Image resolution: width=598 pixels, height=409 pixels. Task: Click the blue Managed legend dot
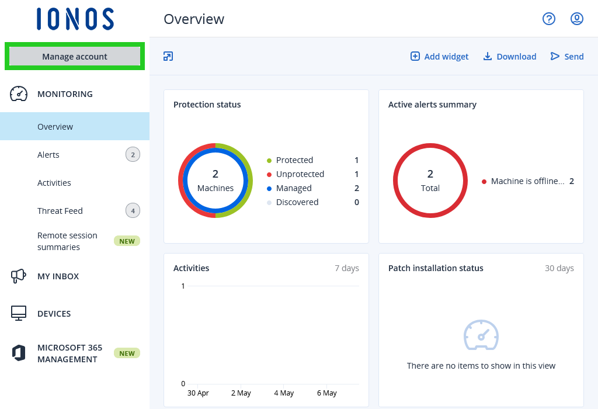coord(269,189)
